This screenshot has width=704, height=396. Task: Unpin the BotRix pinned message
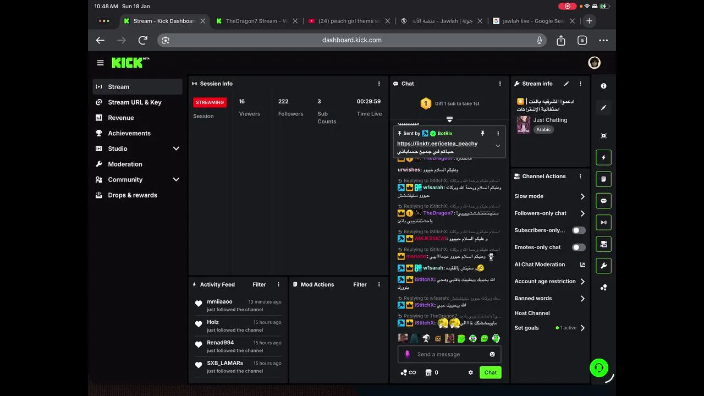[482, 133]
